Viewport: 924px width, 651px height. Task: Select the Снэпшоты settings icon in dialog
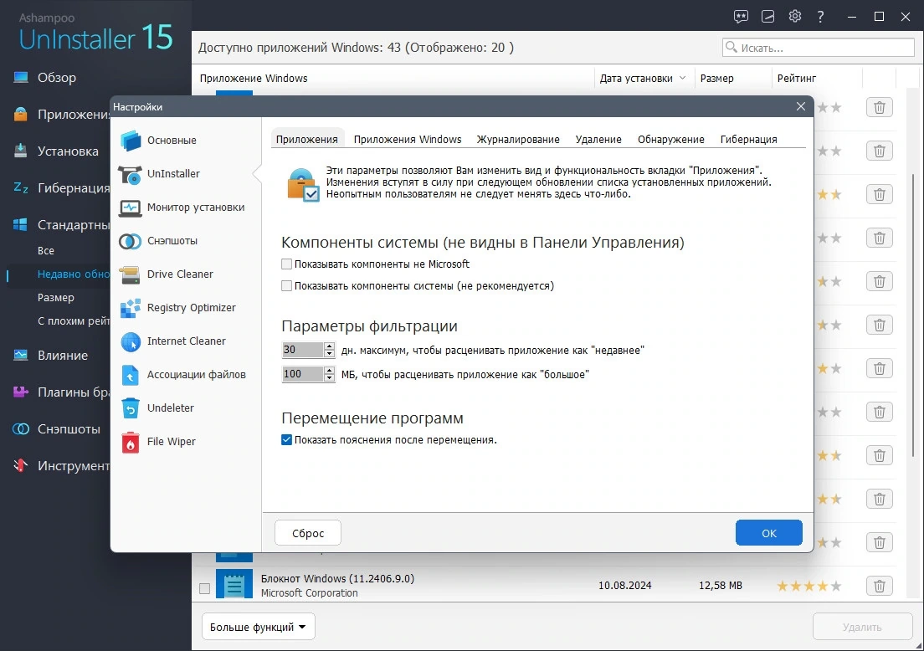[x=131, y=241]
